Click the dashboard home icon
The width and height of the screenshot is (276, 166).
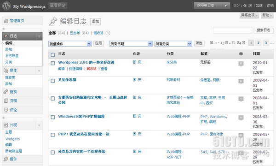6,21
